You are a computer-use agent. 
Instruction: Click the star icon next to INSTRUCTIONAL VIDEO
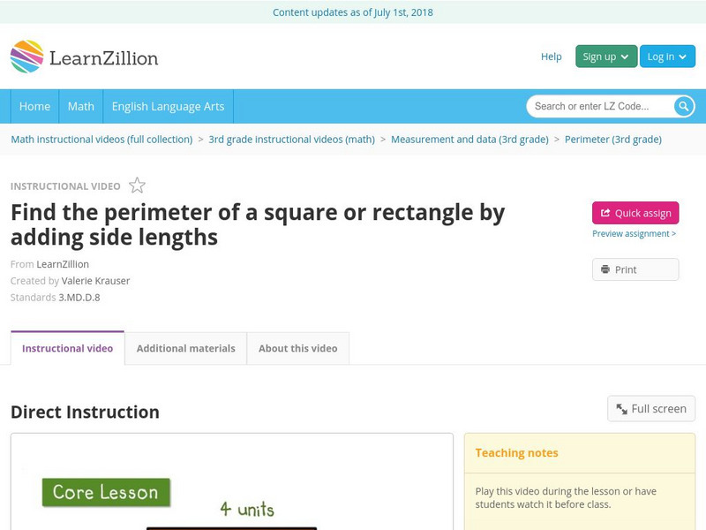136,185
